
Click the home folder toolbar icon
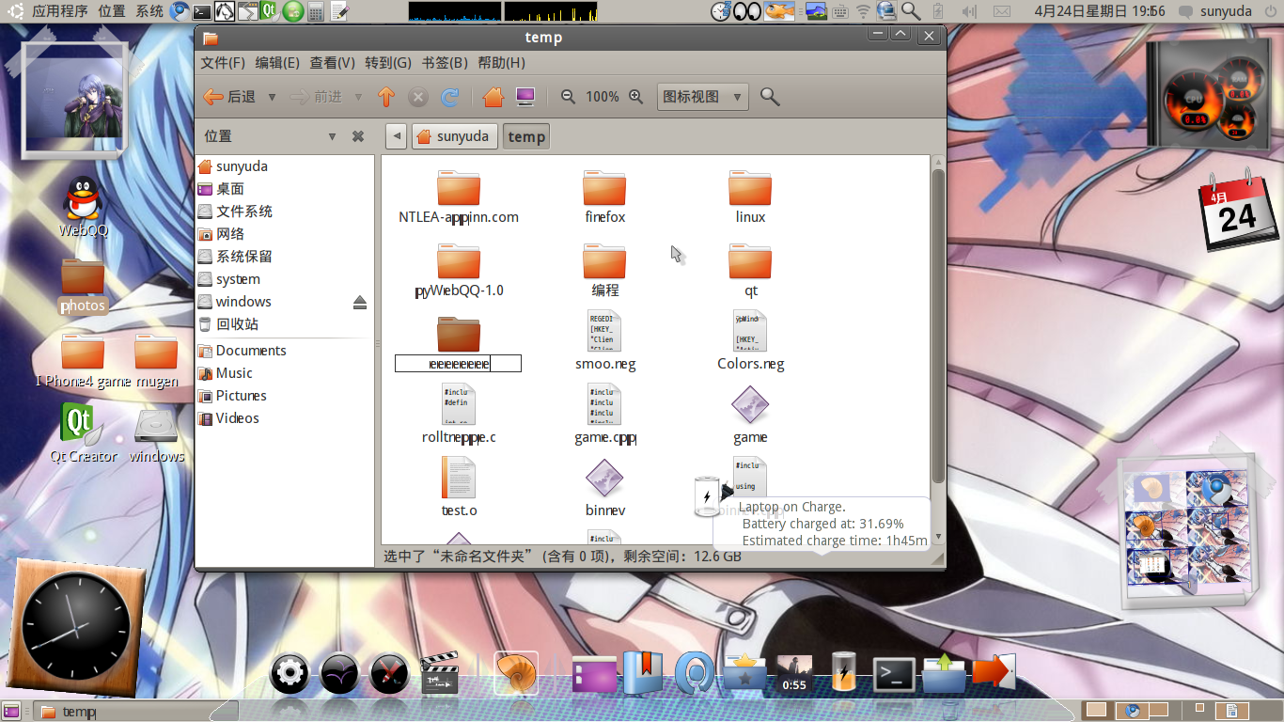coord(493,97)
